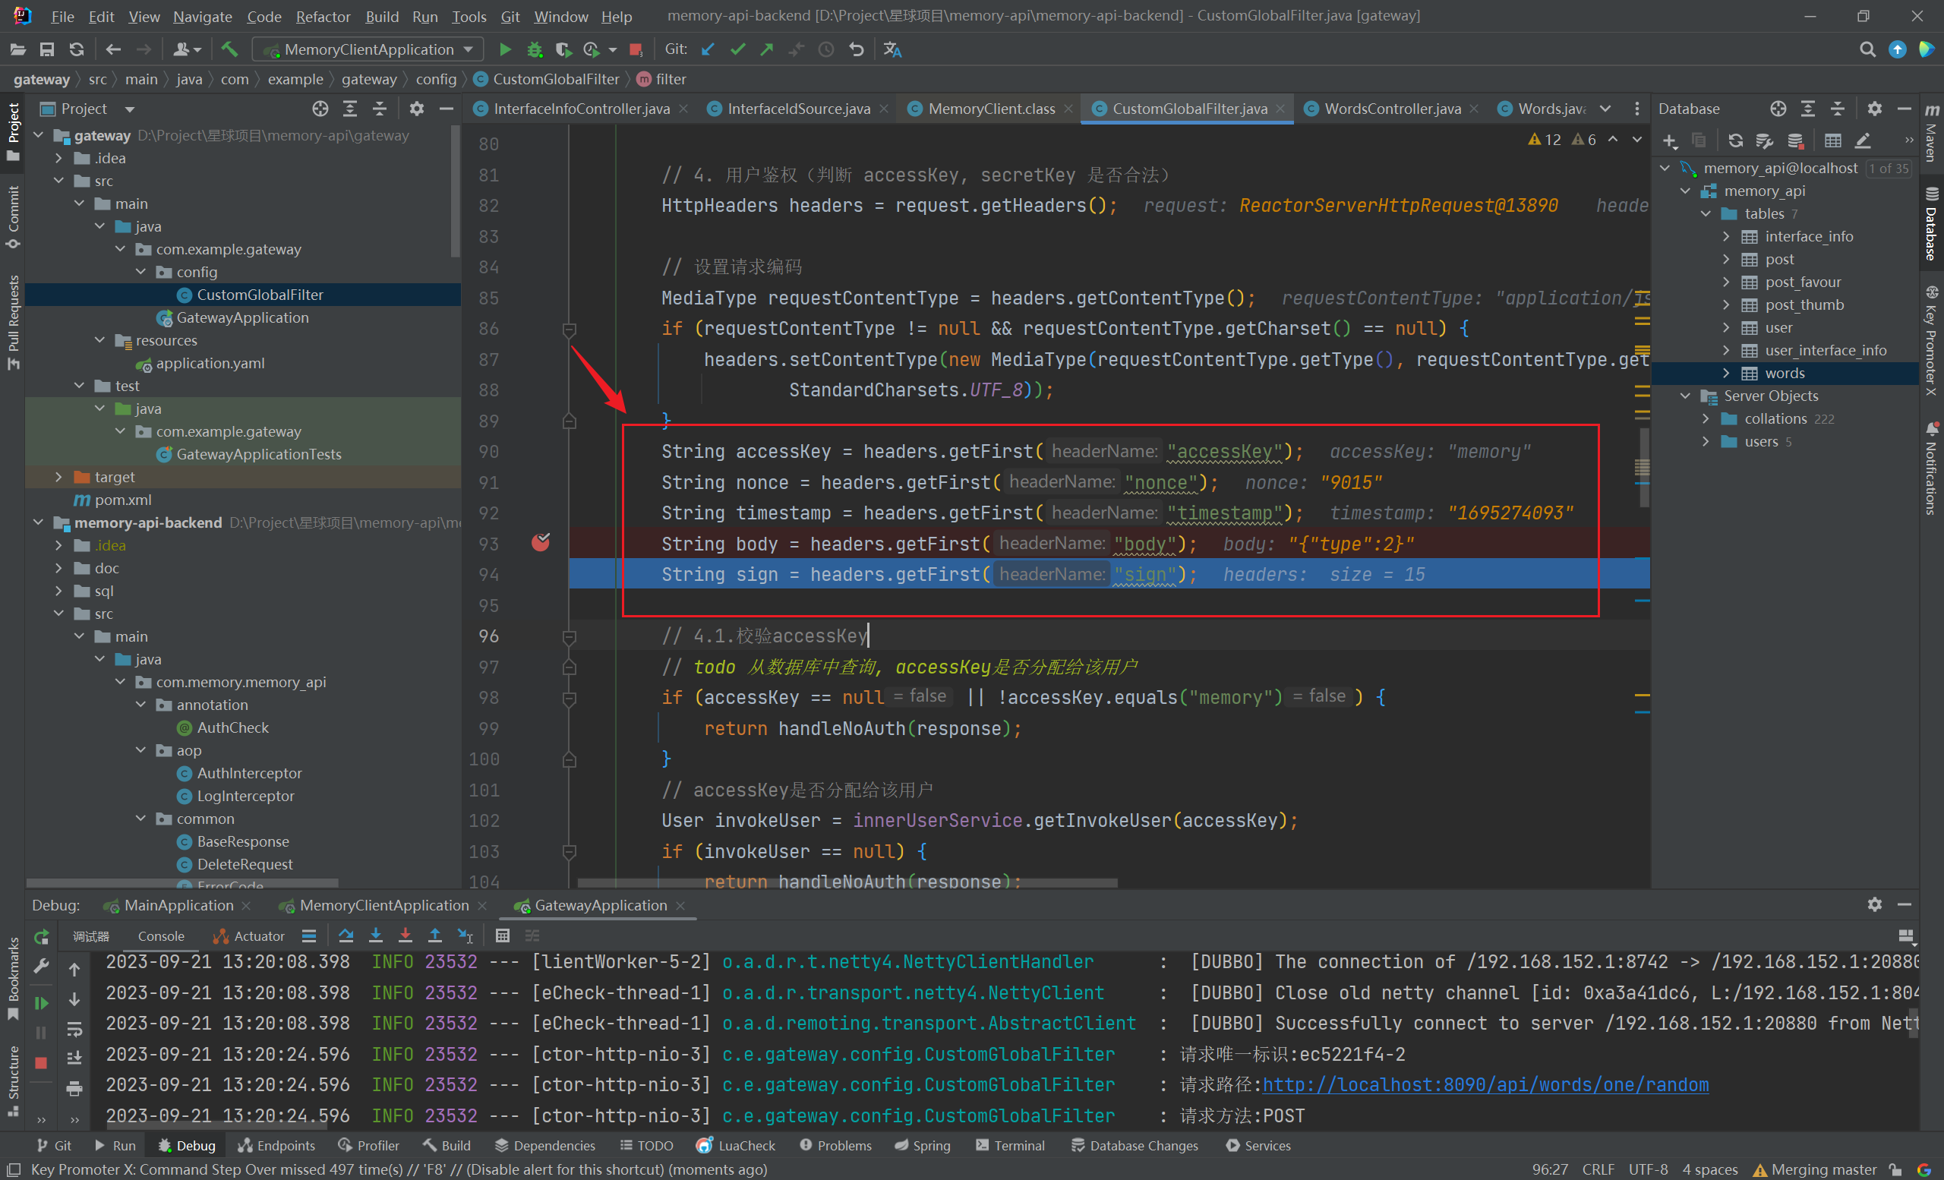Image resolution: width=1944 pixels, height=1180 pixels.
Task: Open the Console tab in Debug
Action: (x=161, y=936)
